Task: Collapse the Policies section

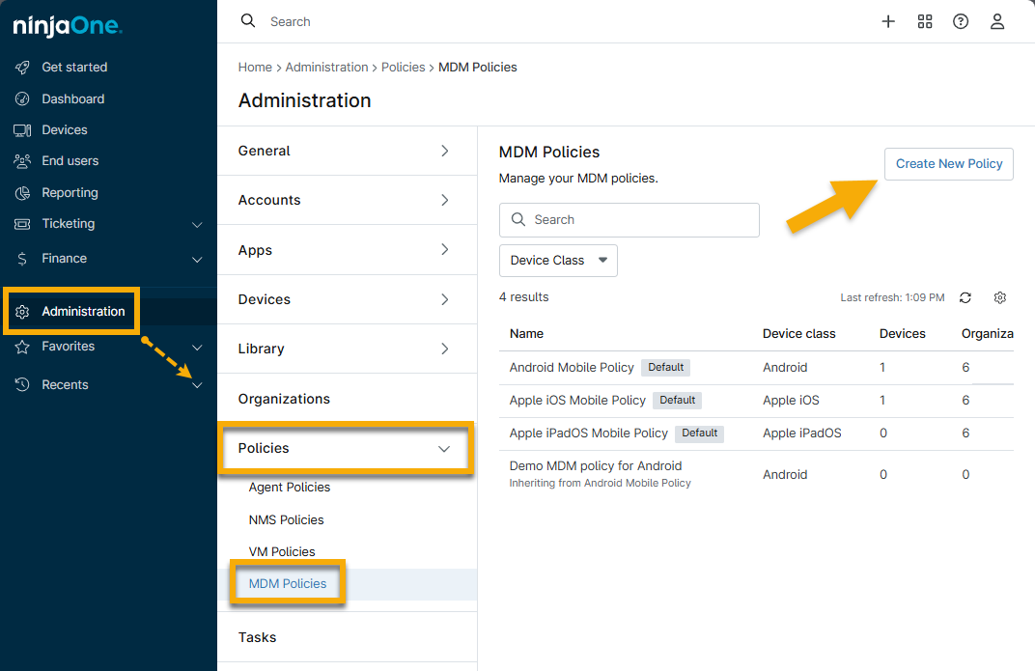Action: (x=443, y=448)
